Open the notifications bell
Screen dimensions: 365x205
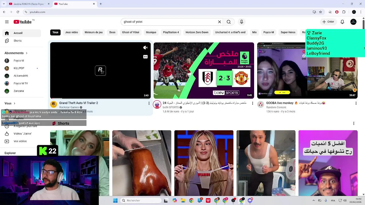click(342, 22)
